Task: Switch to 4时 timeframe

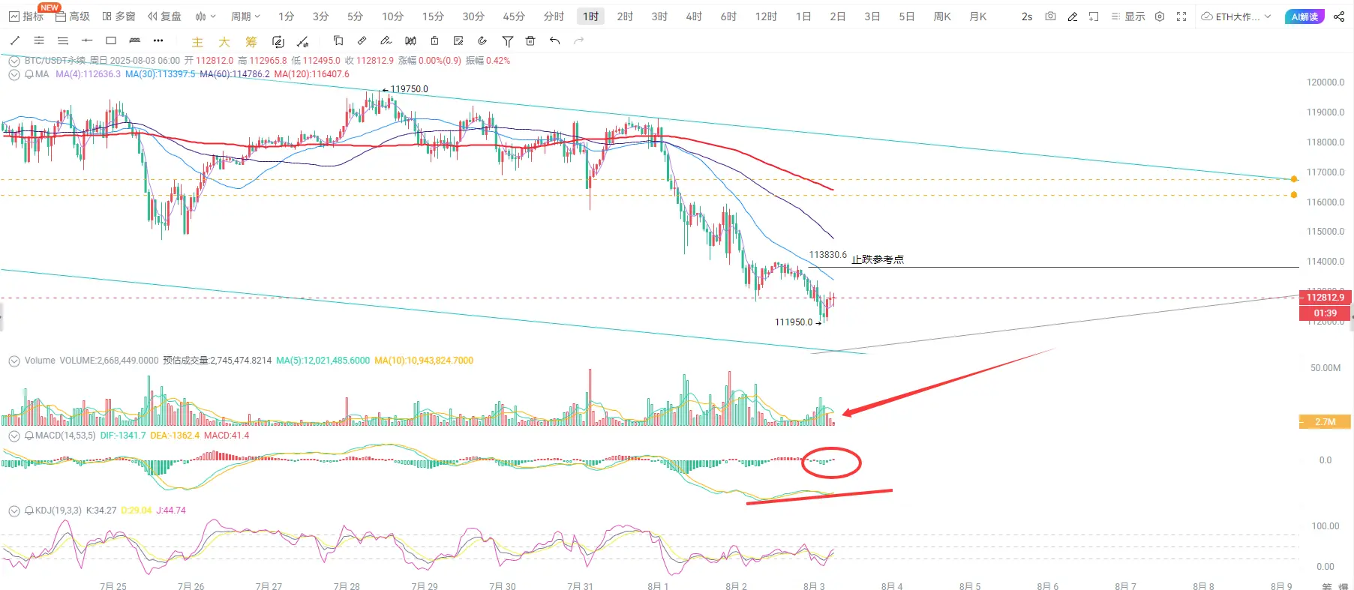Action: (x=694, y=16)
